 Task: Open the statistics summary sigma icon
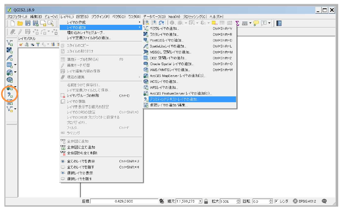(237, 23)
